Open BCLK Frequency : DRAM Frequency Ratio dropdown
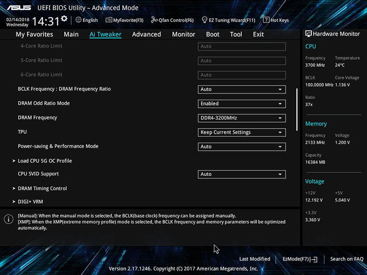The height and width of the screenshot is (275, 367). [x=242, y=89]
